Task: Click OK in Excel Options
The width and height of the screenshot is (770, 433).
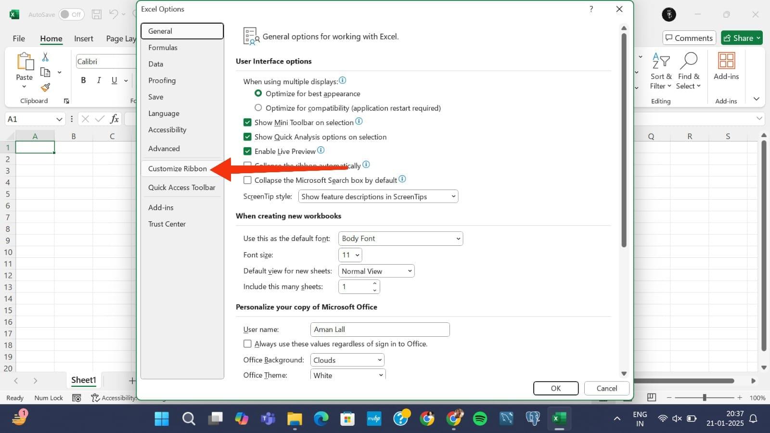Action: pos(556,388)
